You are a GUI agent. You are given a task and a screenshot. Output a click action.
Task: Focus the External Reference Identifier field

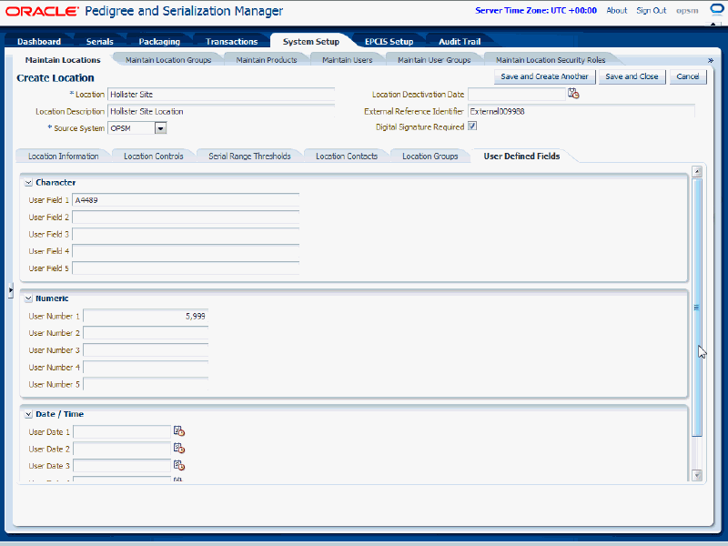(581, 111)
